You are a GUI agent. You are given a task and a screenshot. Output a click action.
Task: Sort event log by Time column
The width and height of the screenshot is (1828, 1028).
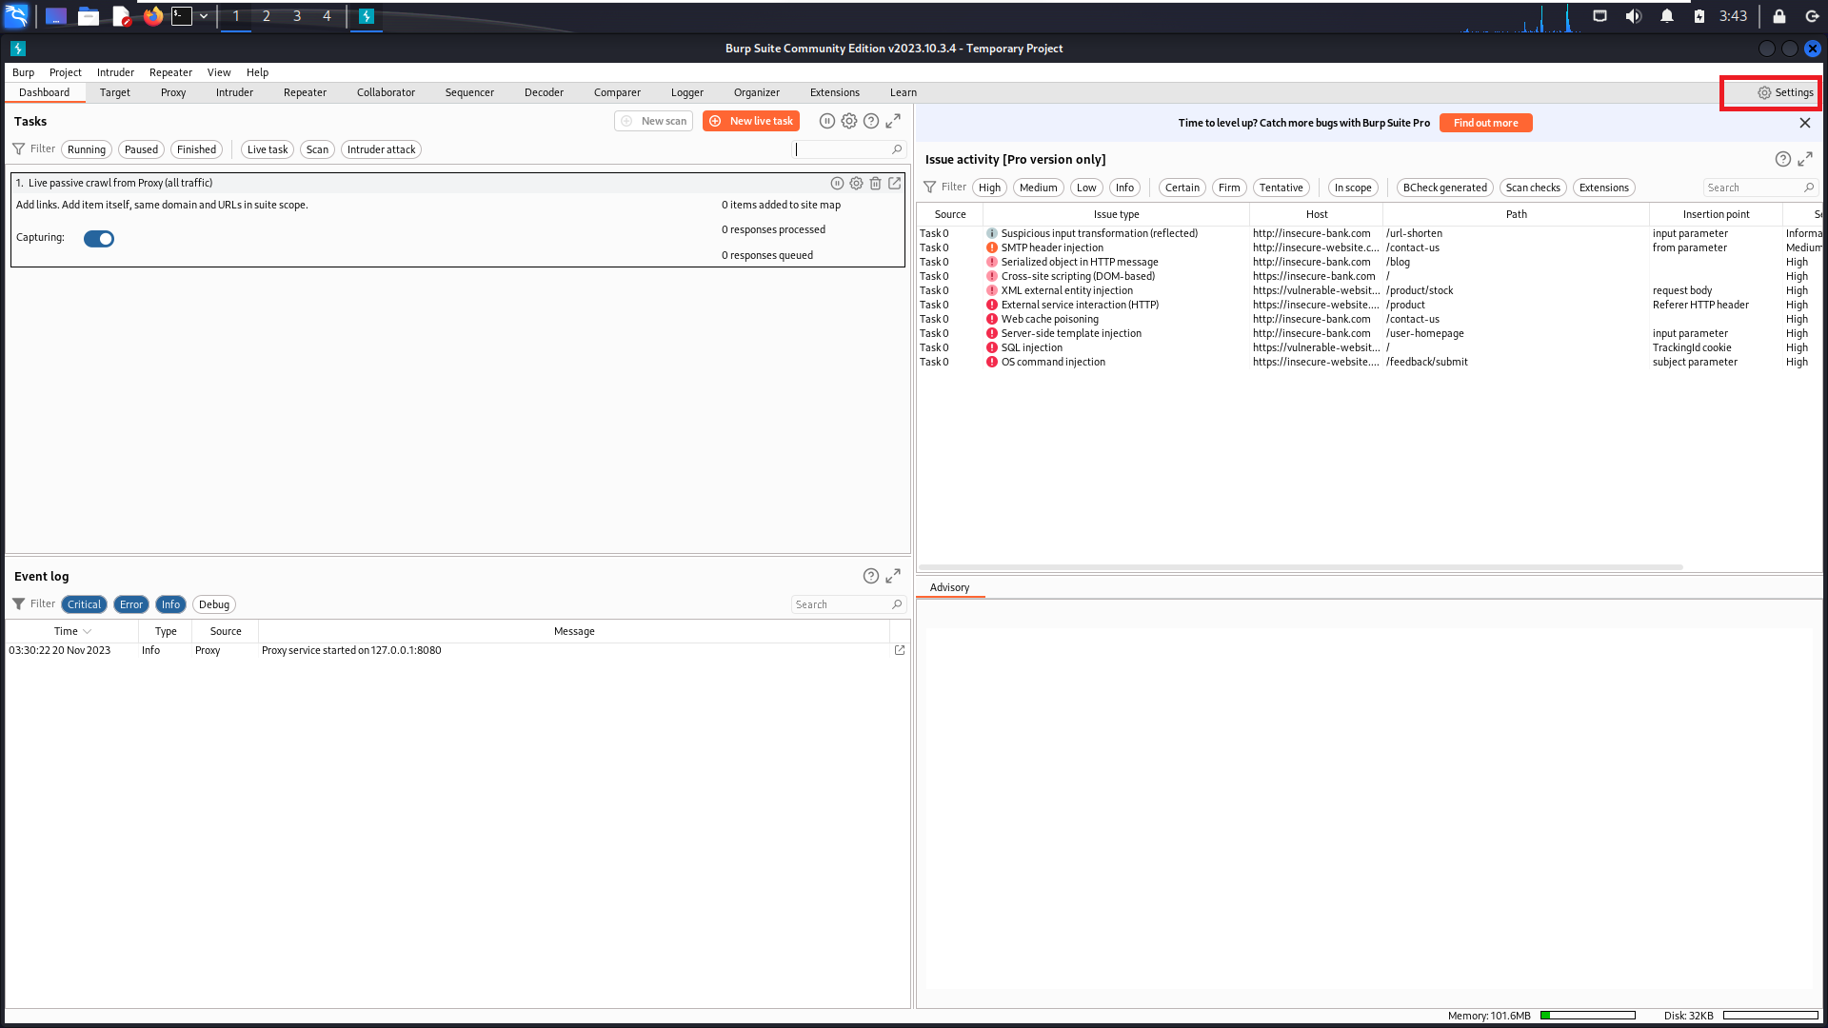(x=72, y=631)
